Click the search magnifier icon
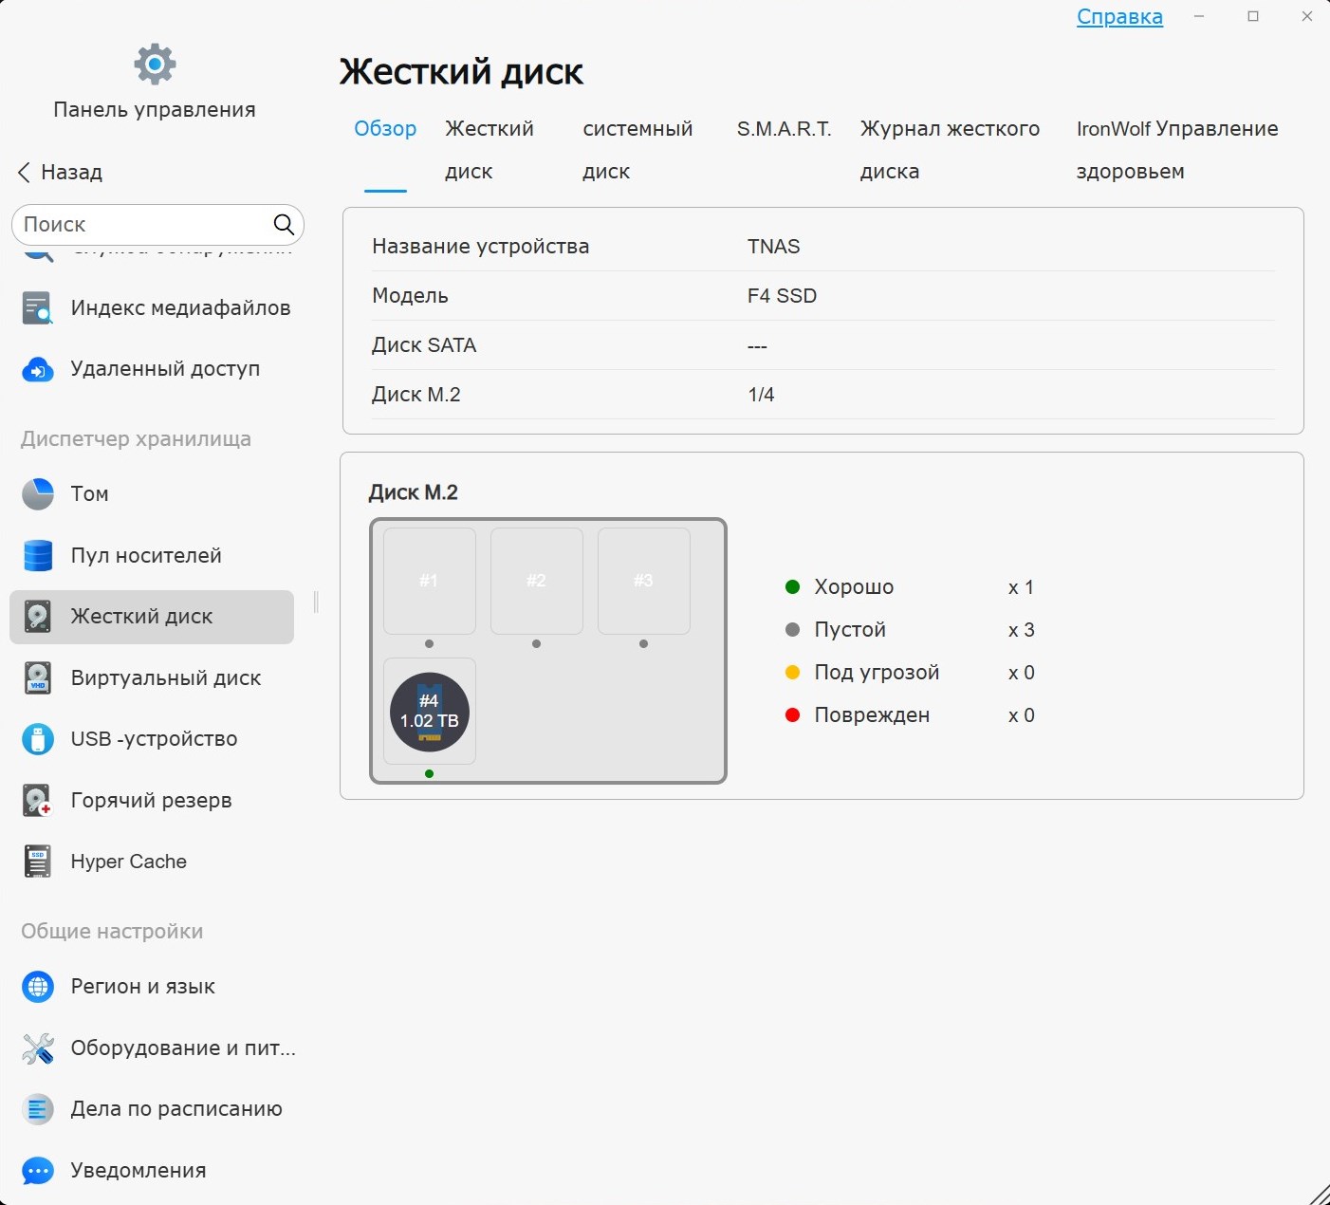Screen dimensions: 1330x1205 tap(284, 224)
